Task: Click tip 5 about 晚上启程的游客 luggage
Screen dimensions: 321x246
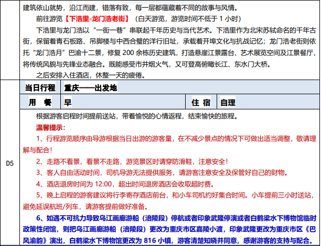Action: (x=173, y=196)
